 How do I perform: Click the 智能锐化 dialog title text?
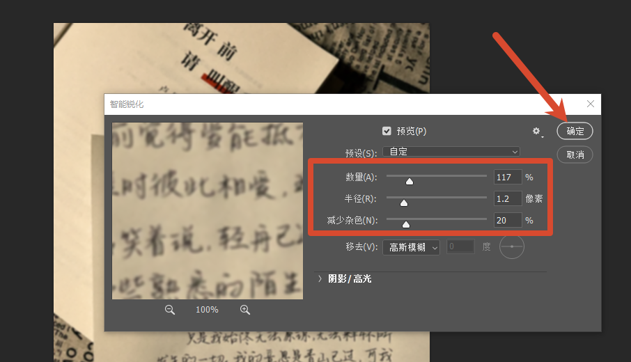coord(127,104)
